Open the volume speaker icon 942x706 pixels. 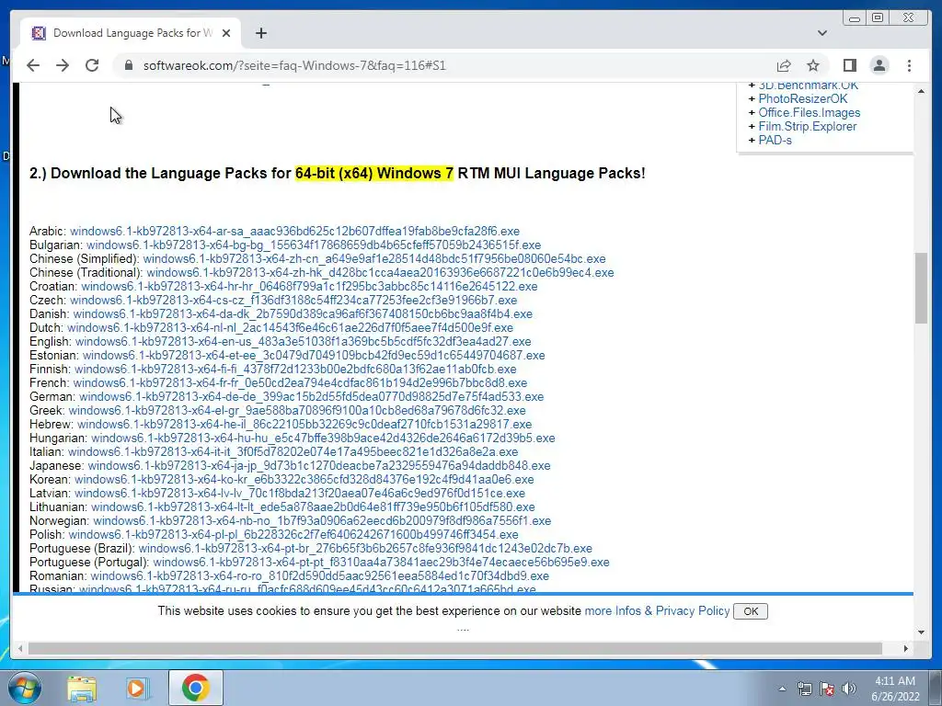(849, 689)
